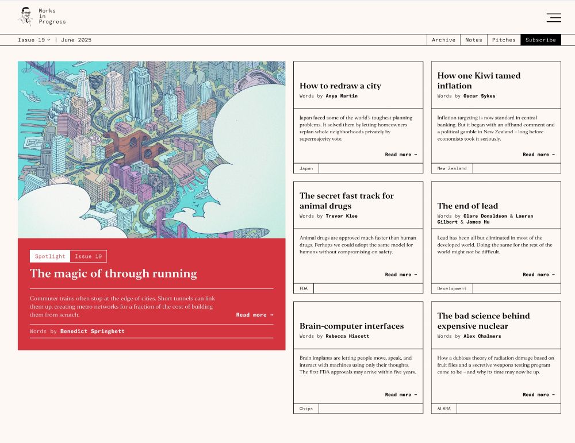Click the 'June 2025' date text
This screenshot has height=443, width=575.
(x=76, y=40)
